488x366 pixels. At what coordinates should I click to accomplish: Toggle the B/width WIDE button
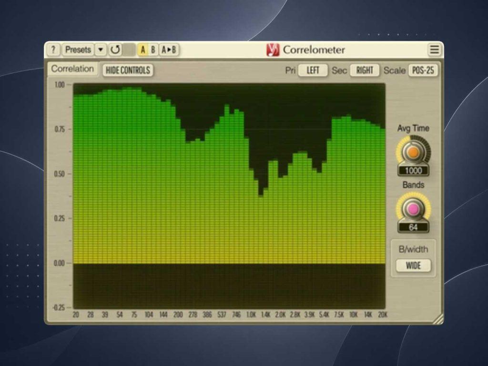[413, 265]
